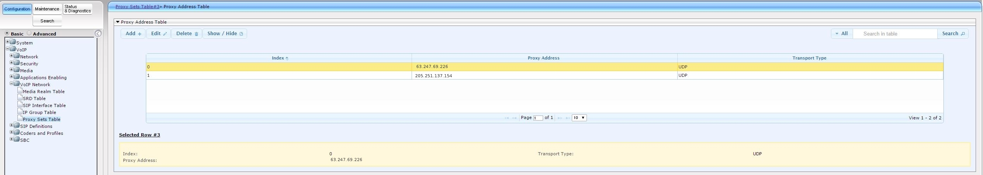Expand the Media tree node
Screen dimensions: 983x175
11,70
